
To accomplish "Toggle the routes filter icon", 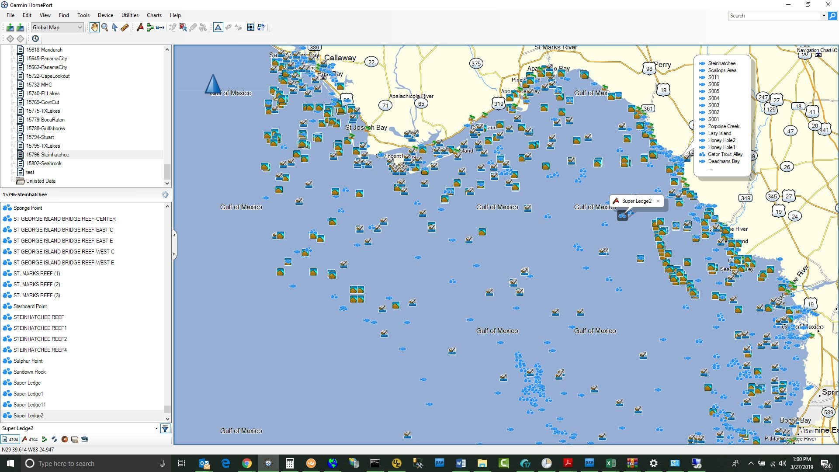I will [44, 439].
